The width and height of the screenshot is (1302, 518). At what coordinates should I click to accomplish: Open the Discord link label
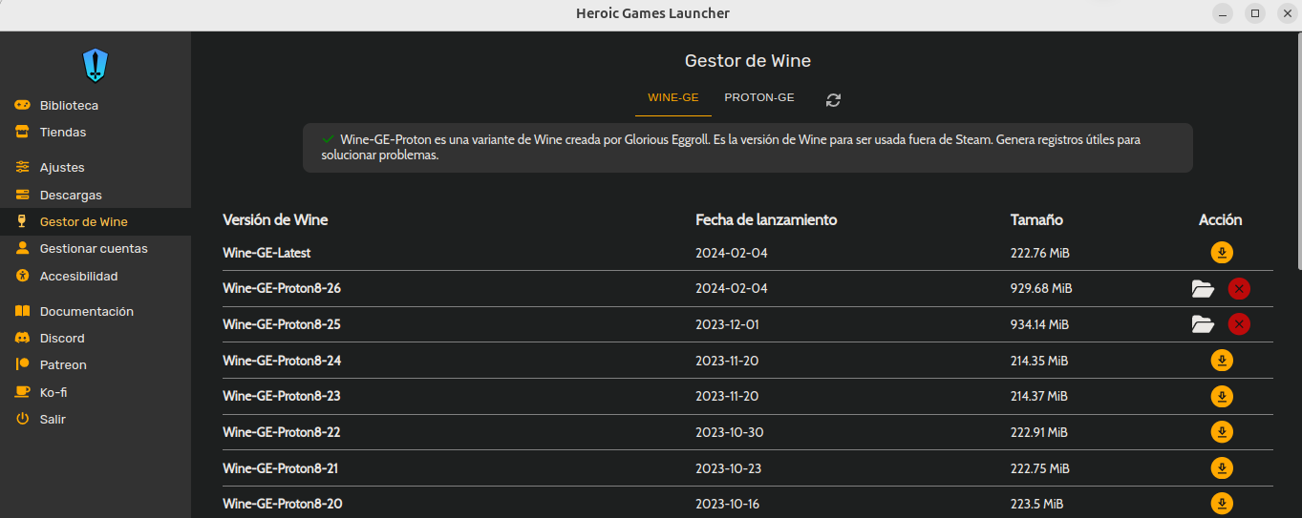point(62,338)
